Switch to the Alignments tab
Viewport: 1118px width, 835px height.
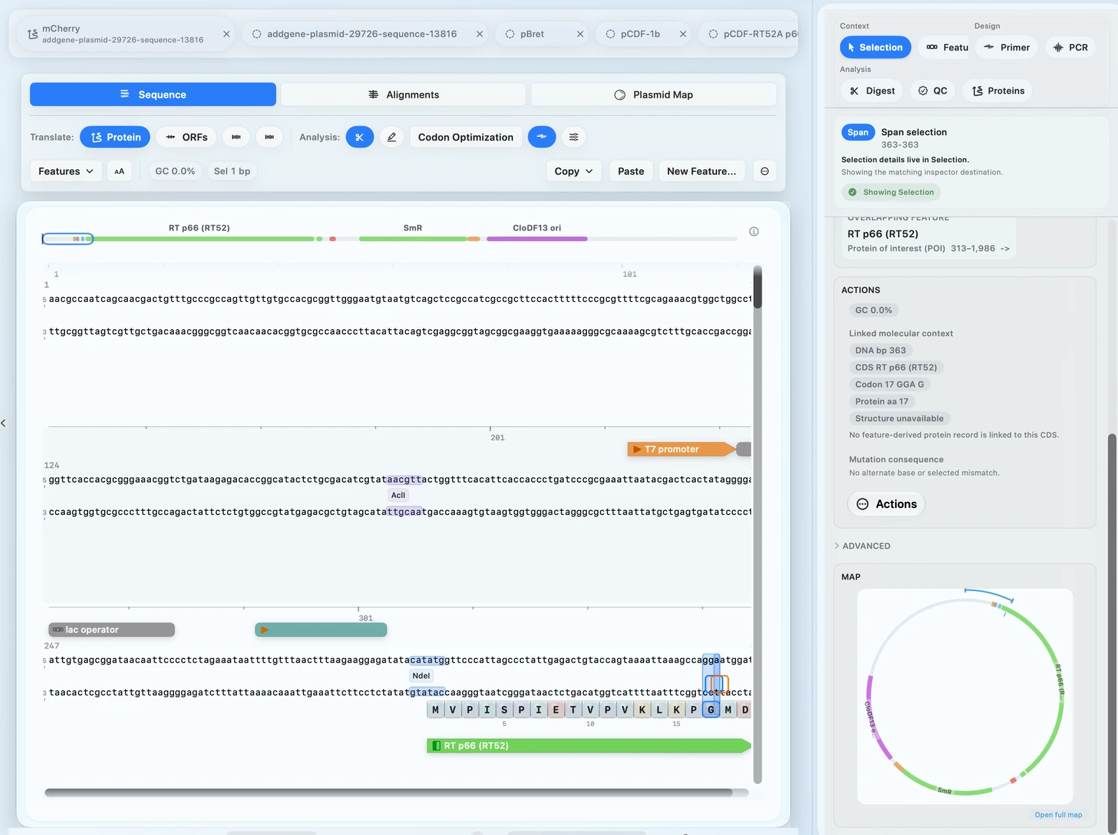[403, 94]
